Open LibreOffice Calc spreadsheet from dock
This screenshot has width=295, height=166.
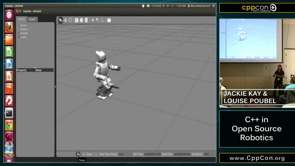point(9,52)
